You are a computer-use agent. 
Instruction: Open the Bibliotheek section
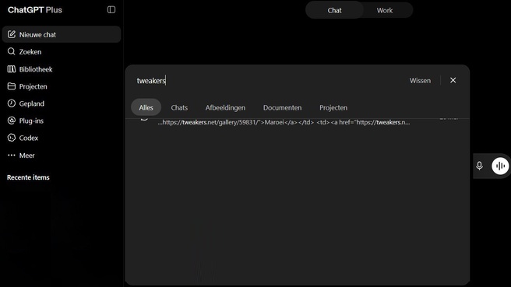coord(62,69)
